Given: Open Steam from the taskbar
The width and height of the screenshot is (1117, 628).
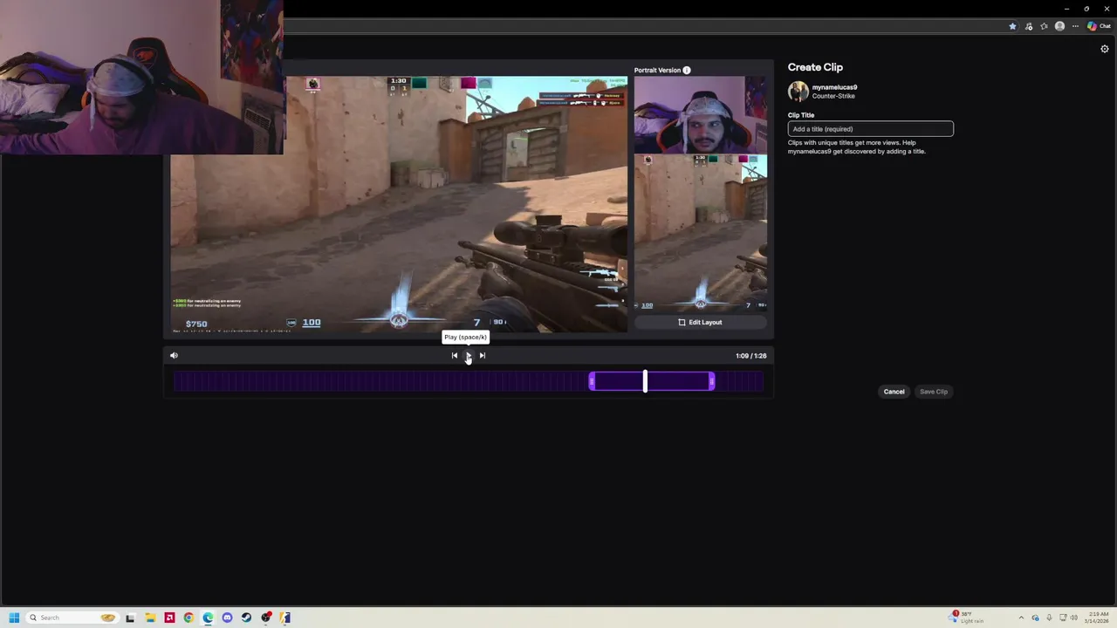Looking at the screenshot, I should tap(246, 618).
